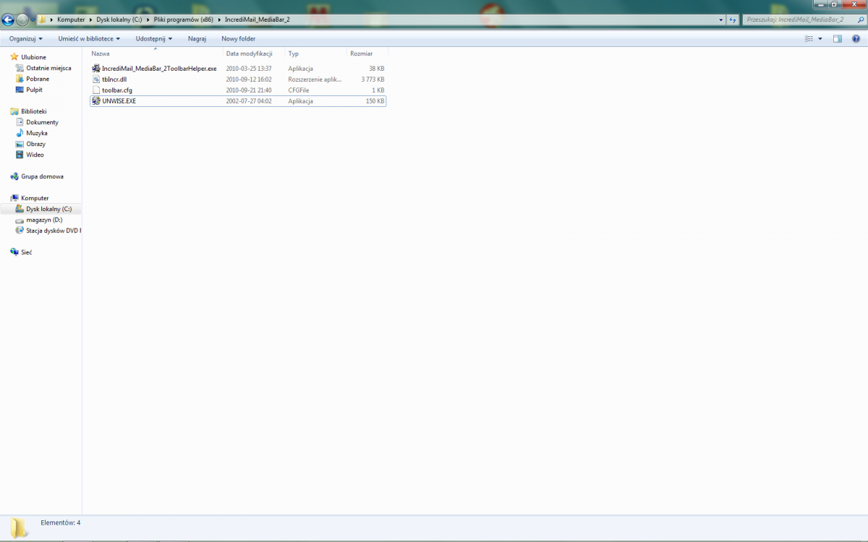Click the date 2010-09-21 21:40

pyautogui.click(x=249, y=90)
